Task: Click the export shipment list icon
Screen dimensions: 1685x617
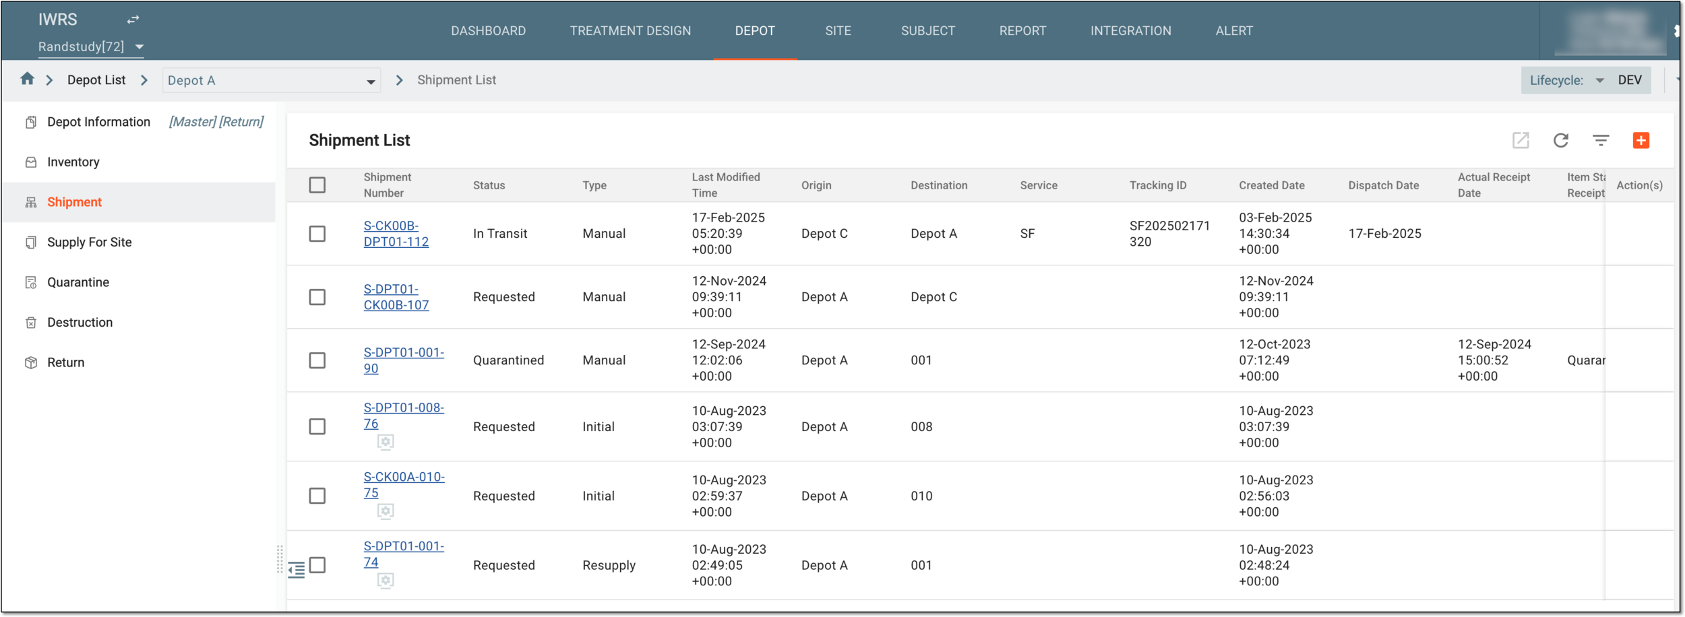Action: [1521, 140]
